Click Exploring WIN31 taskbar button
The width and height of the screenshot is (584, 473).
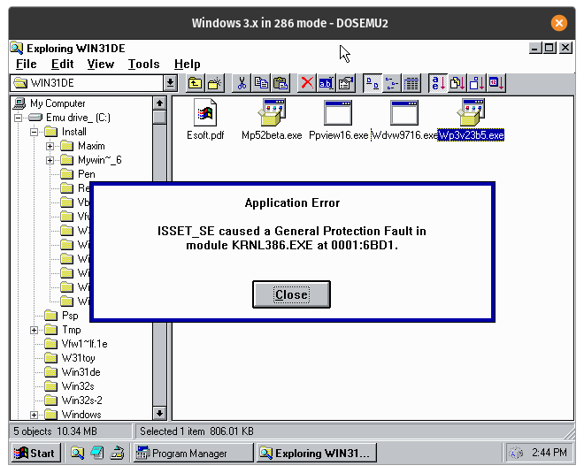[317, 453]
